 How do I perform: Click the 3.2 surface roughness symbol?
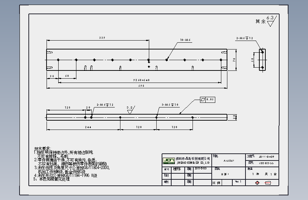(x=130, y=110)
